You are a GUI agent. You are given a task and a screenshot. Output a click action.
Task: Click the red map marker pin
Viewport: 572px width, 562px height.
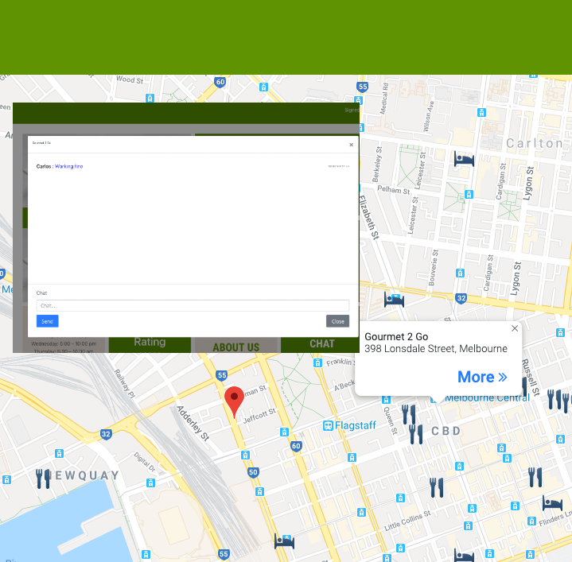(x=234, y=401)
